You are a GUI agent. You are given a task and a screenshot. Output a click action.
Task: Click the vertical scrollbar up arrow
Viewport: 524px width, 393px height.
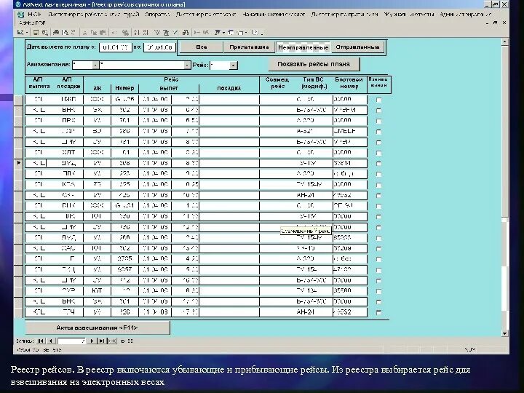pos(504,42)
